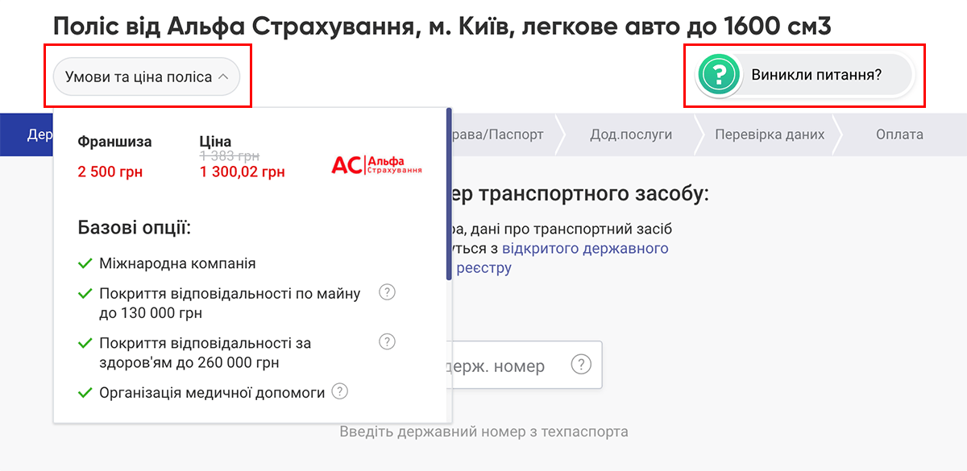This screenshot has height=471, width=967.
Task: Go to the 'Дод.послуги' step
Action: (631, 134)
